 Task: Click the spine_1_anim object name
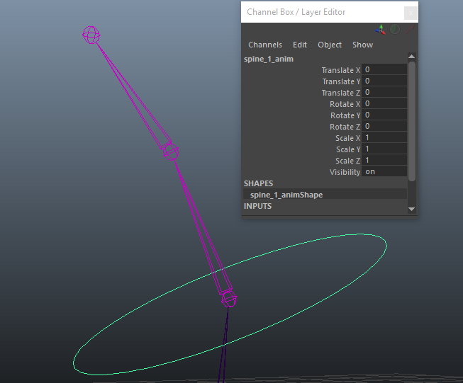(x=269, y=59)
